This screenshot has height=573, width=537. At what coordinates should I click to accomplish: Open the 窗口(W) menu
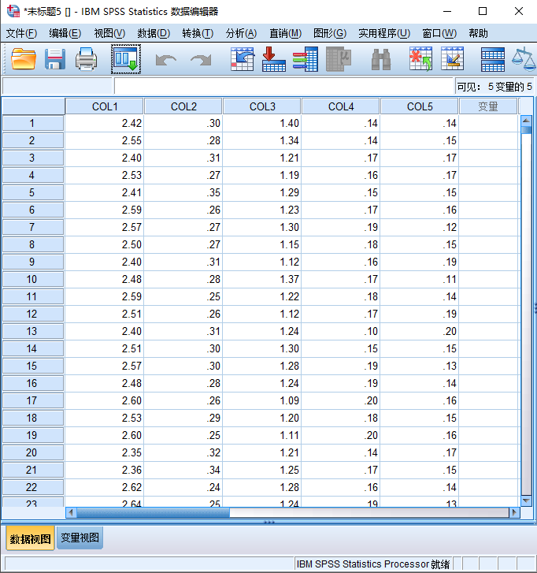[x=439, y=34]
